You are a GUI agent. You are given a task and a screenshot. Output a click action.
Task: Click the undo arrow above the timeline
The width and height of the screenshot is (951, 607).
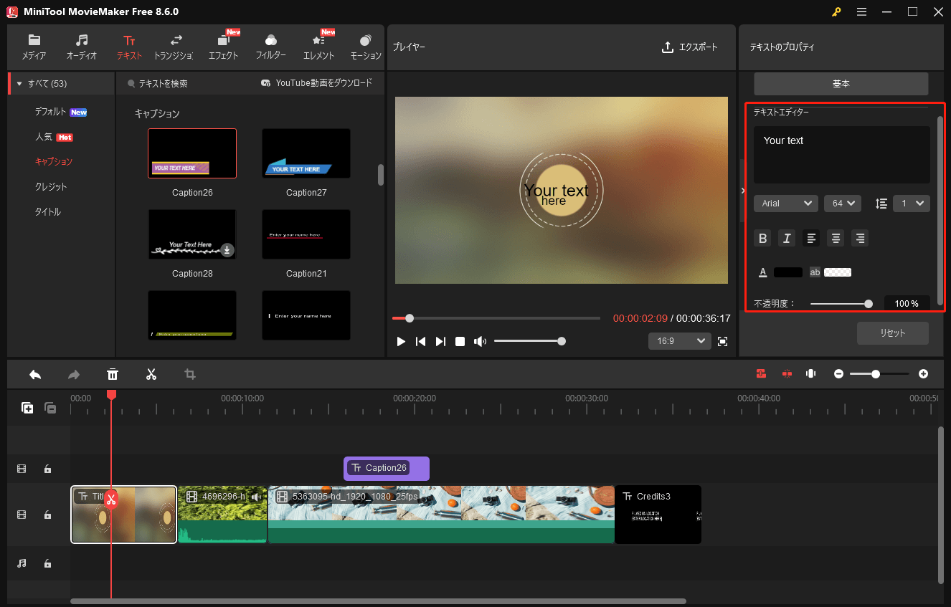(x=35, y=373)
